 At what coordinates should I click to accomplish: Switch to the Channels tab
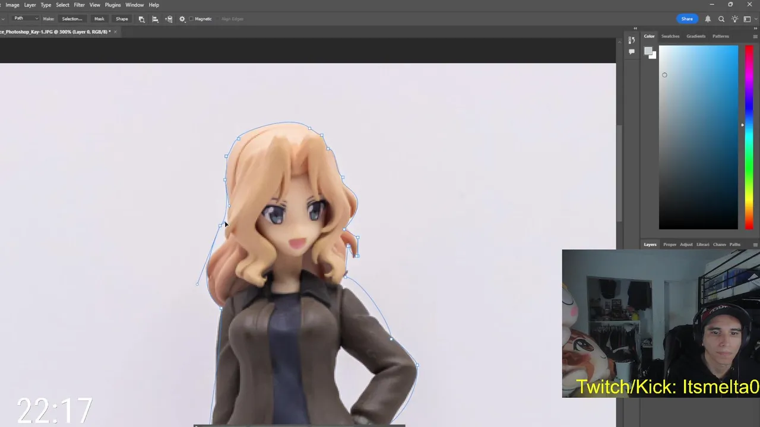point(720,244)
